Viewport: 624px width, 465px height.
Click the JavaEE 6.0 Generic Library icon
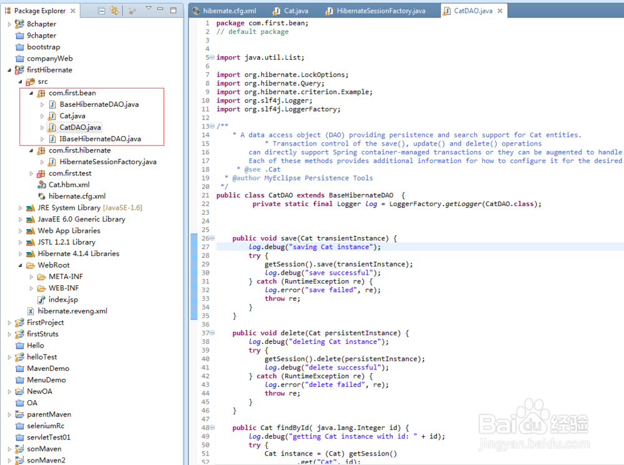coord(30,219)
